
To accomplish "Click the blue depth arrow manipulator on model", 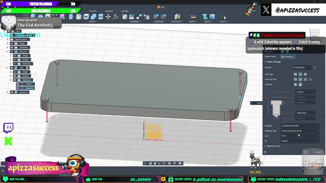I will pos(240,97).
